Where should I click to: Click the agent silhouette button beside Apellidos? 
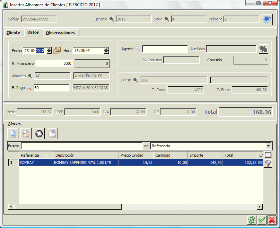(x=263, y=49)
